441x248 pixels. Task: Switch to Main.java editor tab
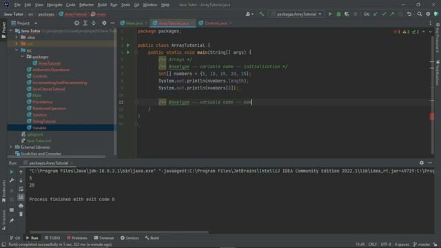point(134,23)
